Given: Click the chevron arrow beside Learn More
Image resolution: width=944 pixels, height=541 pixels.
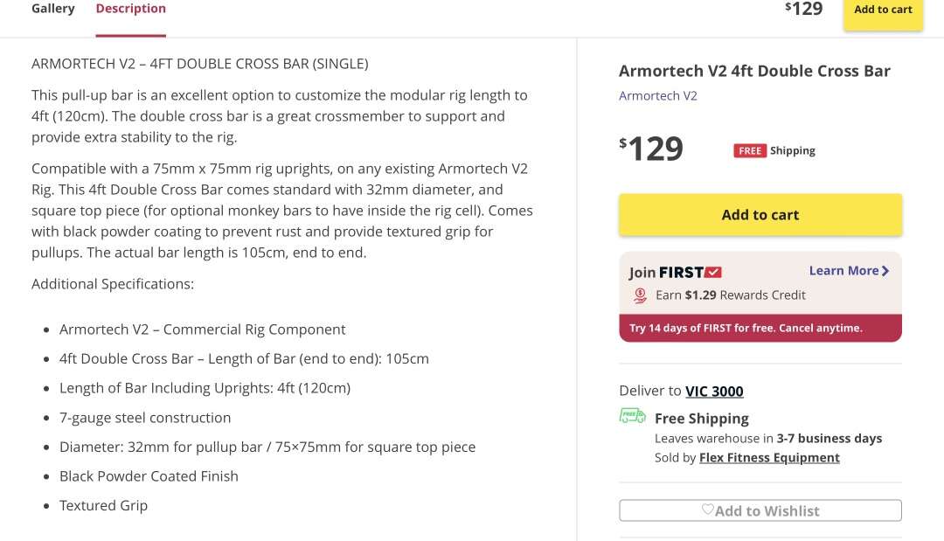Looking at the screenshot, I should pyautogui.click(x=885, y=271).
